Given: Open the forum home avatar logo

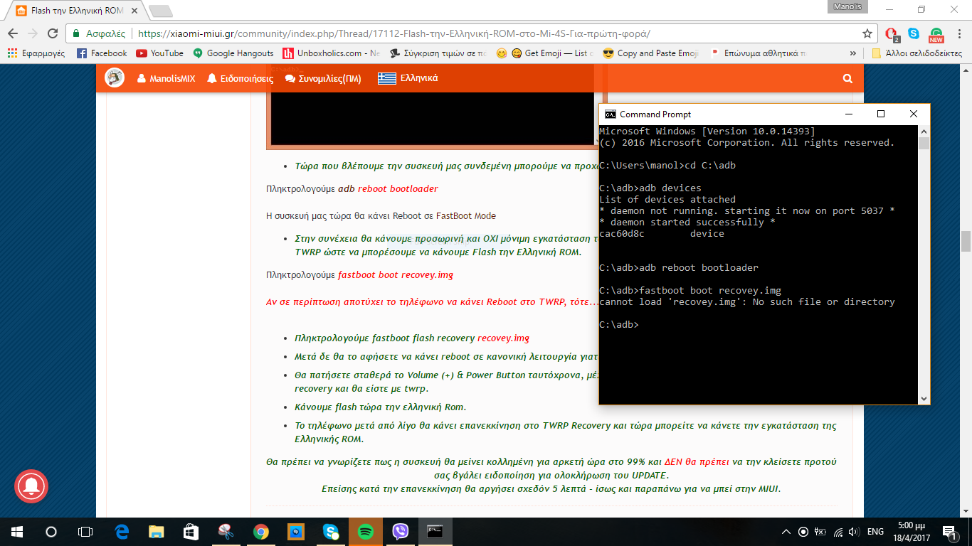Looking at the screenshot, I should [x=115, y=78].
